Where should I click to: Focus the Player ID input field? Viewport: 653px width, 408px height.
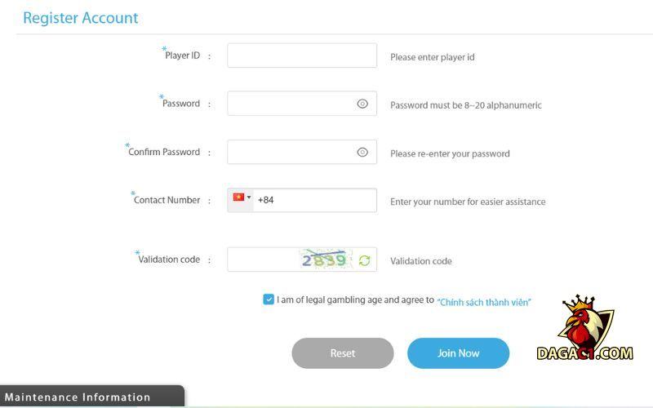tap(301, 55)
